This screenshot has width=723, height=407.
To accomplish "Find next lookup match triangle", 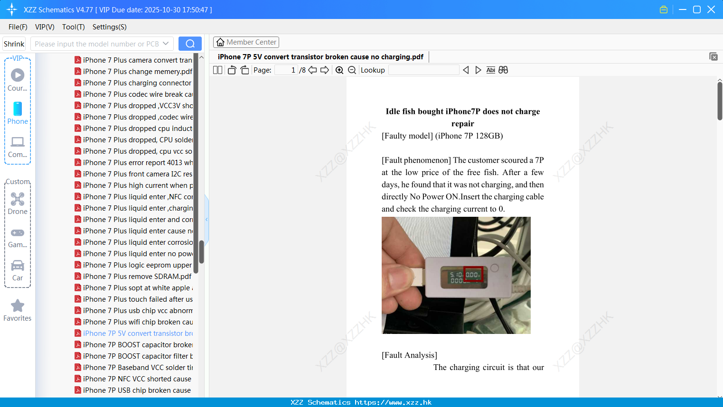I will coord(478,70).
